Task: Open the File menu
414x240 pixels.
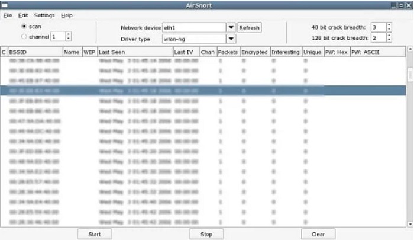Action: [x=7, y=15]
